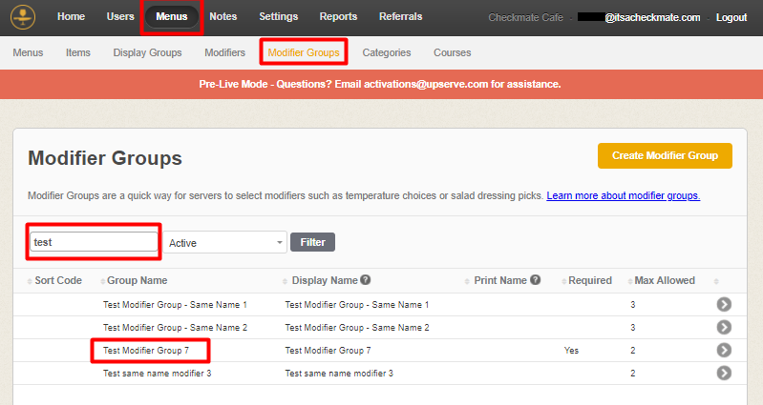
Task: Open arrow for Test Modifier Group - Same Name 1
Action: coord(723,304)
